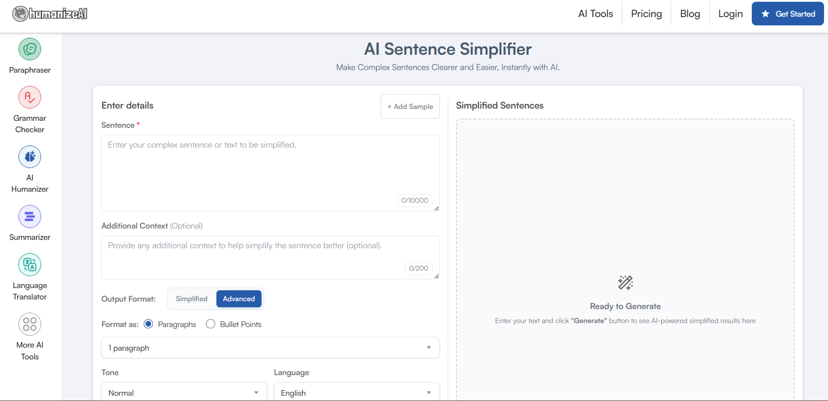This screenshot has width=828, height=401.
Task: Launch the AI Humanizer tool icon
Action: [30, 157]
